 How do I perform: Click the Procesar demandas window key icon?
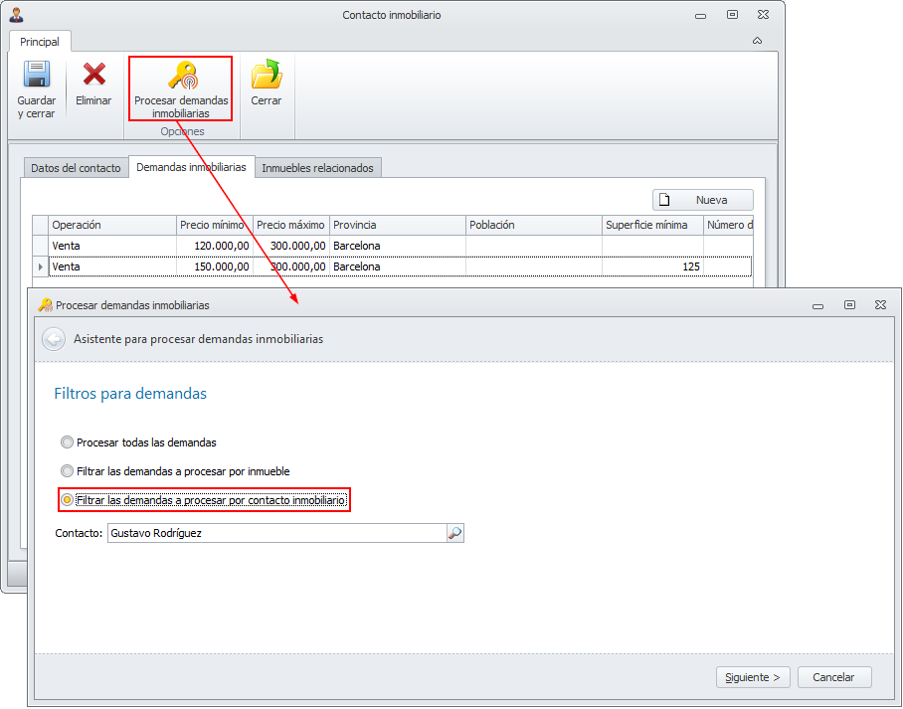click(46, 305)
